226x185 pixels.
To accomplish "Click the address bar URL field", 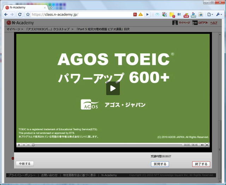I will [81, 15].
